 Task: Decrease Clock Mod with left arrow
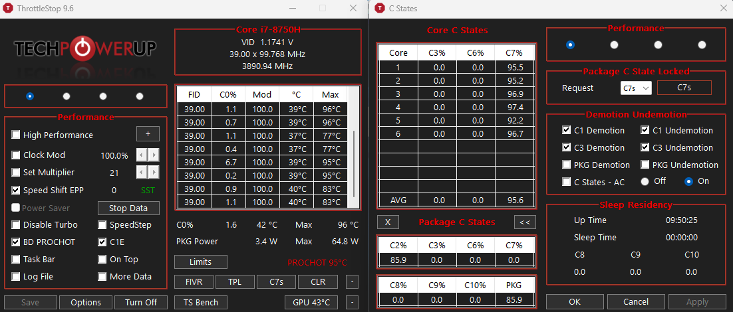click(x=142, y=155)
